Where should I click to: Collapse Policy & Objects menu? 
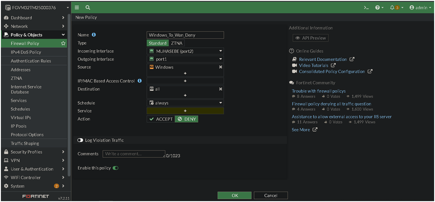tap(34, 35)
